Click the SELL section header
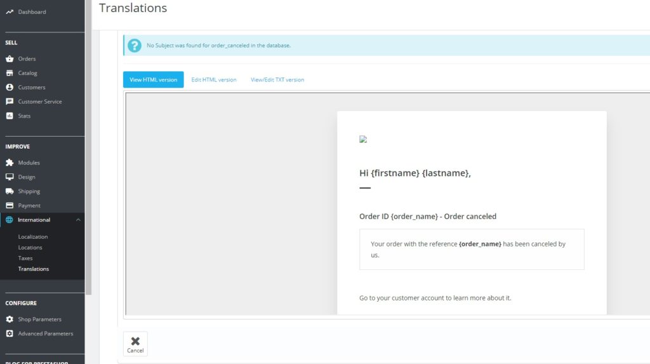 coord(11,43)
